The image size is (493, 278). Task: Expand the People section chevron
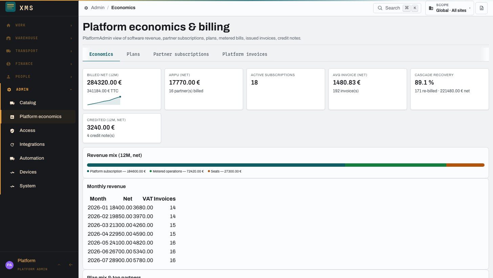tap(71, 77)
